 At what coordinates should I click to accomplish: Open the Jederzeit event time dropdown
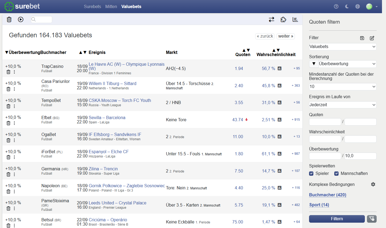point(343,105)
